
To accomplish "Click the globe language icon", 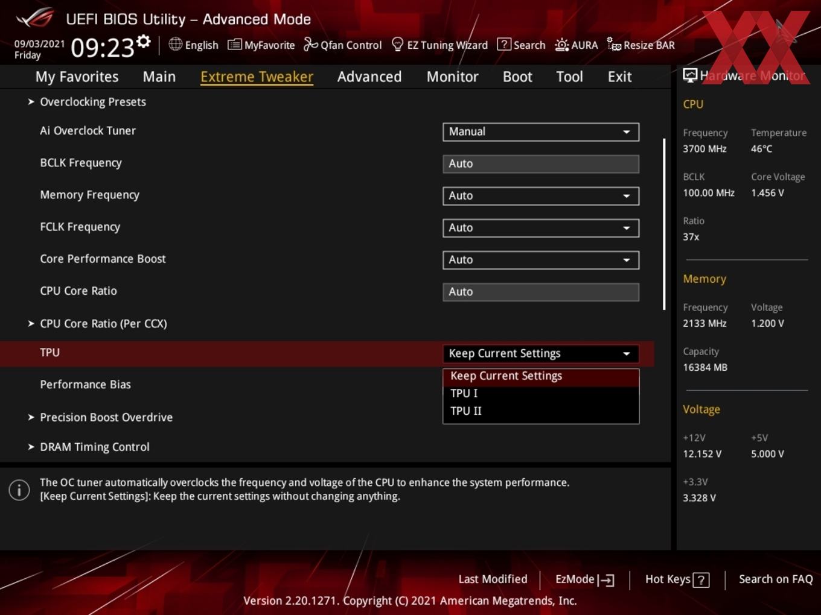I will pos(175,44).
